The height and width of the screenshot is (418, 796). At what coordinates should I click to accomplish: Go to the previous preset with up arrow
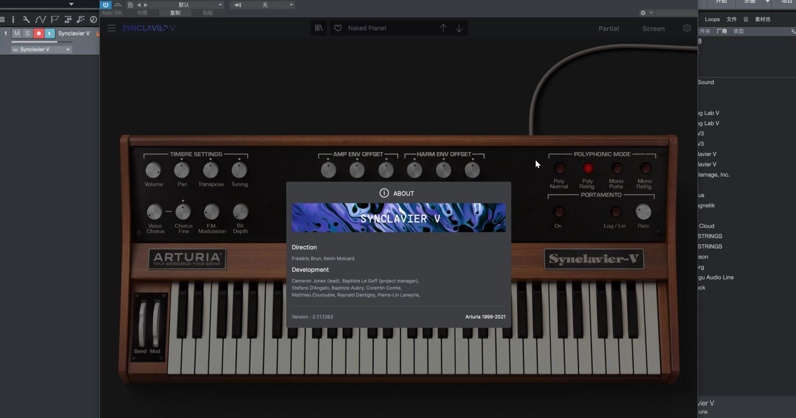click(443, 28)
